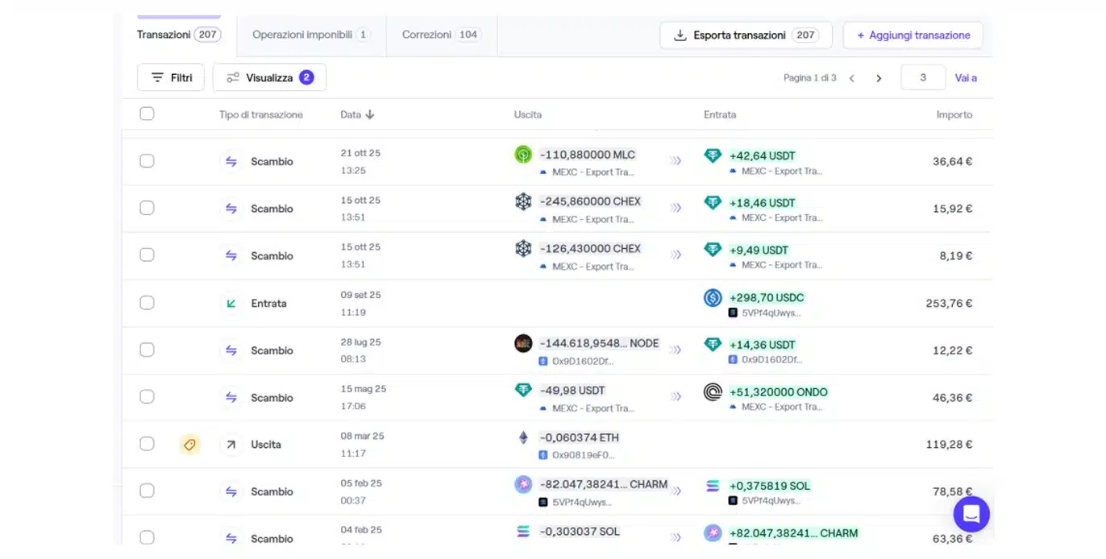
Task: Check the select-all checkbox in the table header
Action: pyautogui.click(x=147, y=114)
